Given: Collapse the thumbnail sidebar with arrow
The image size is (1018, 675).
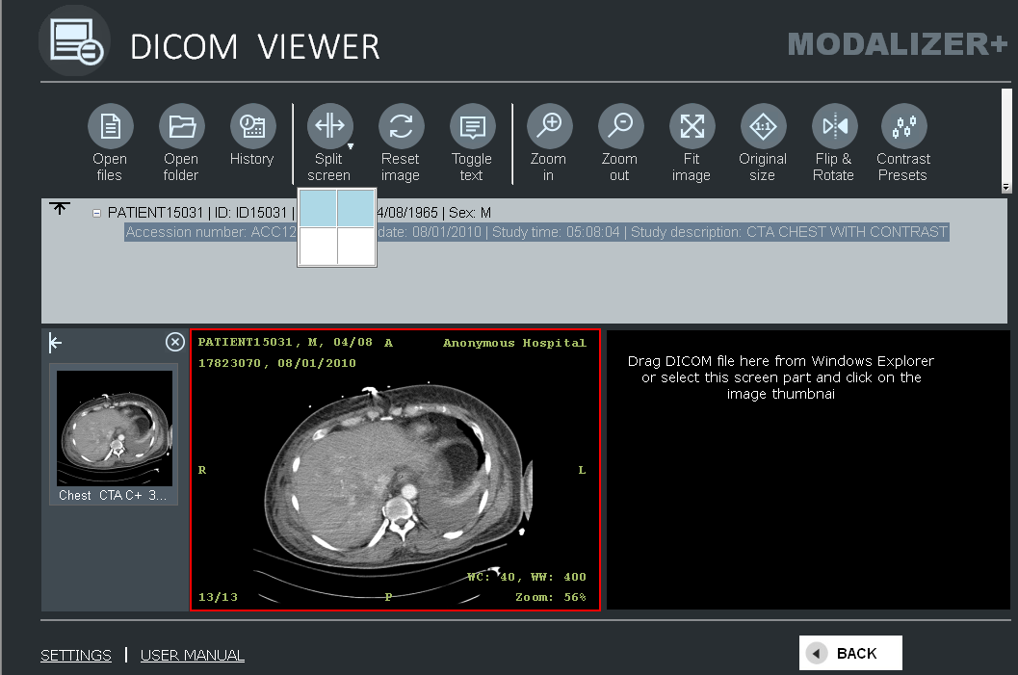Looking at the screenshot, I should [56, 343].
